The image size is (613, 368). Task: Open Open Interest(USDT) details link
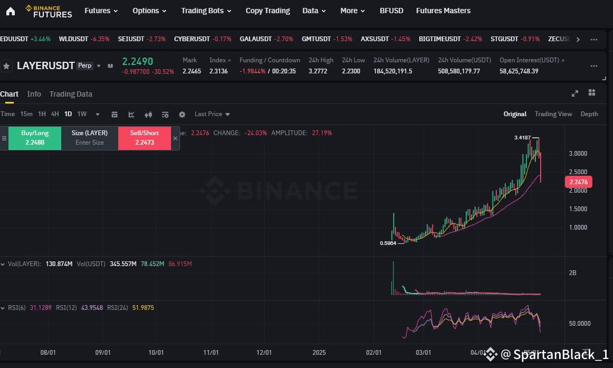pos(532,60)
